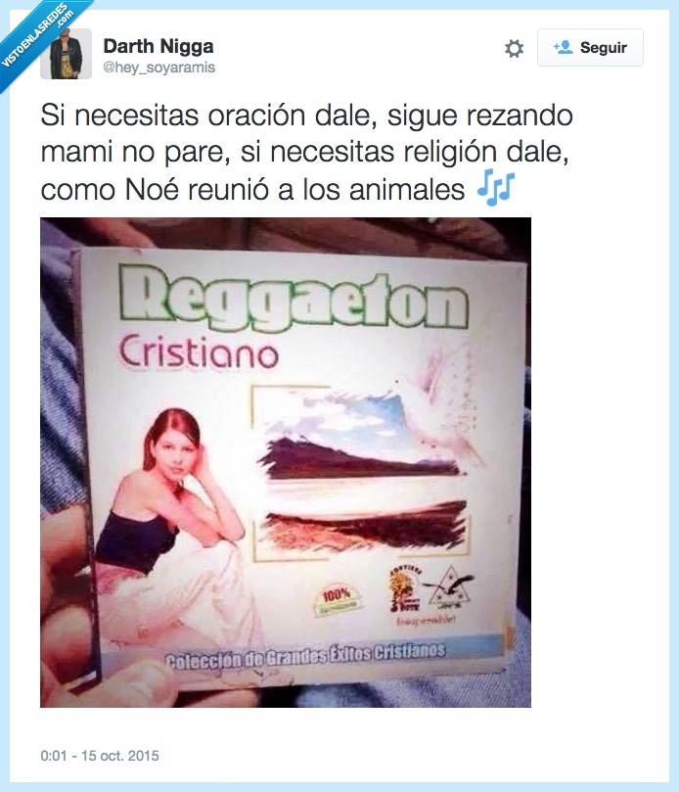The width and height of the screenshot is (679, 792).
Task: Click the blue music notes emoji
Action: (x=496, y=187)
